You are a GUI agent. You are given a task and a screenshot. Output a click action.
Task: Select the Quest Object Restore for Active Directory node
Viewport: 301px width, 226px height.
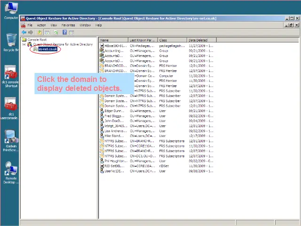coord(63,44)
